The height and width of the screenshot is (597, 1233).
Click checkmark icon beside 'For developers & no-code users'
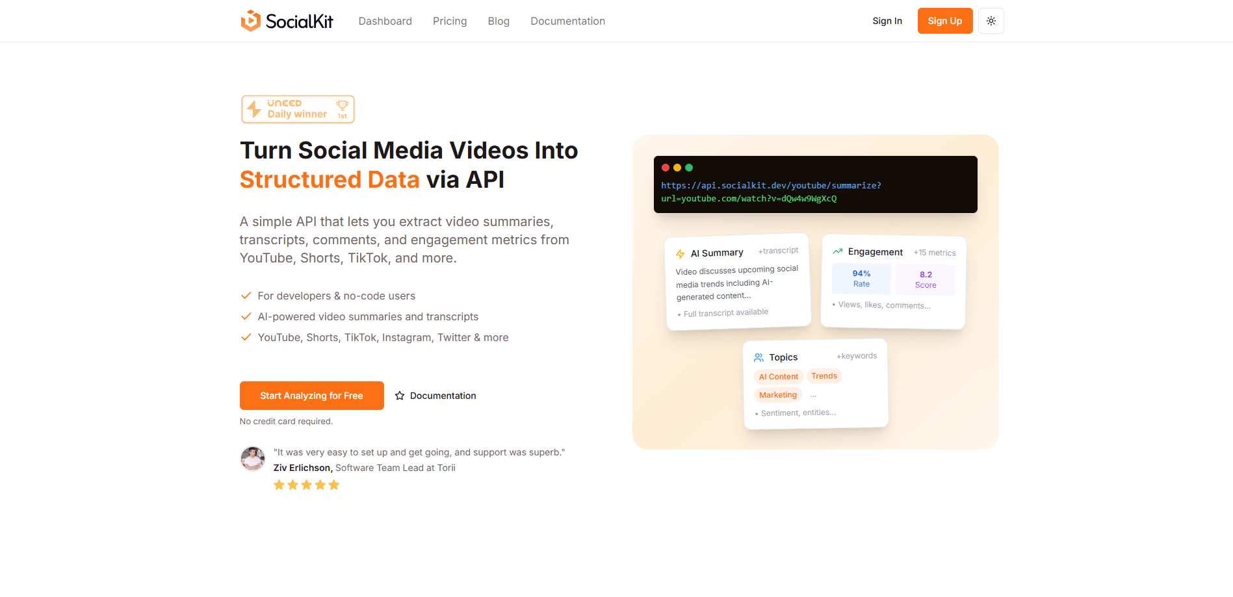pos(246,296)
